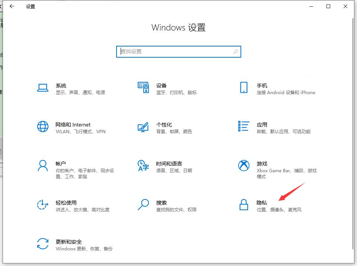Click the back arrow in the title bar
Image resolution: width=357 pixels, height=266 pixels.
(12, 6)
